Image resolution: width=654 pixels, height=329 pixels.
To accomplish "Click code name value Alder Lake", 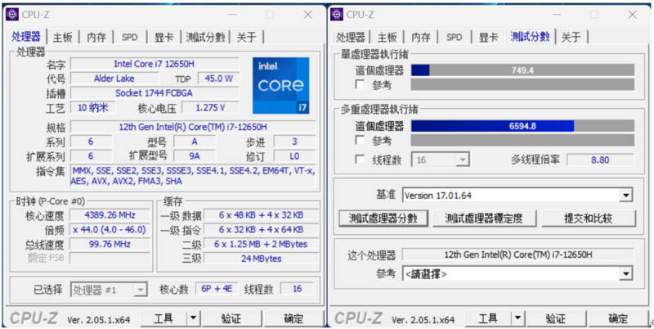I will [x=114, y=78].
